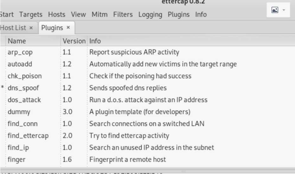Close the Plugins tab
The height and width of the screenshot is (174, 295).
click(68, 28)
